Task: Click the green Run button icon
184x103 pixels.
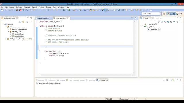Action: (69, 10)
